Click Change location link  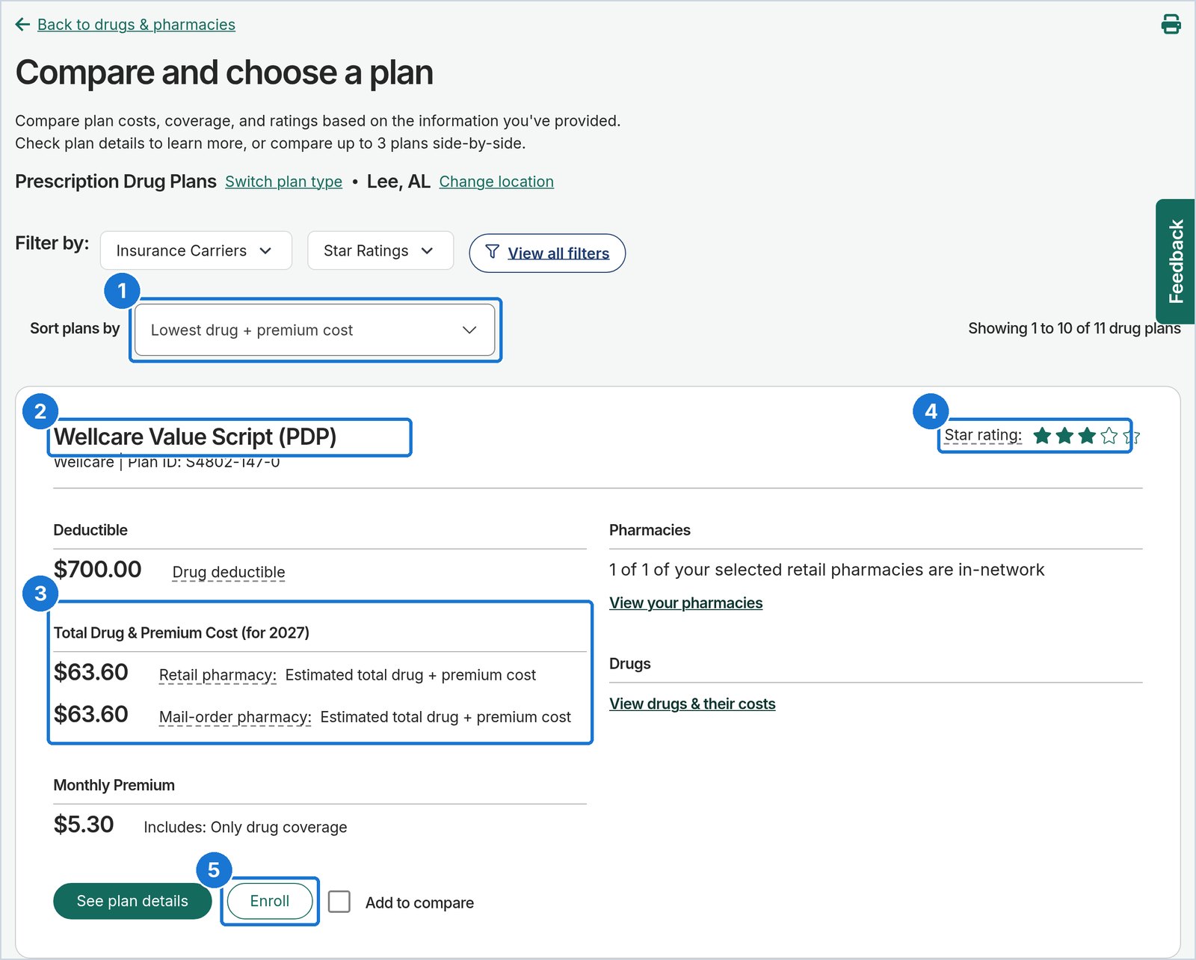(x=496, y=182)
